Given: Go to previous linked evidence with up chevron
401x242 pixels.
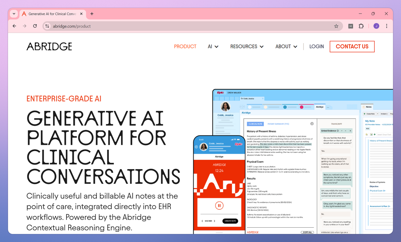Looking at the screenshot, I should coord(346,131).
